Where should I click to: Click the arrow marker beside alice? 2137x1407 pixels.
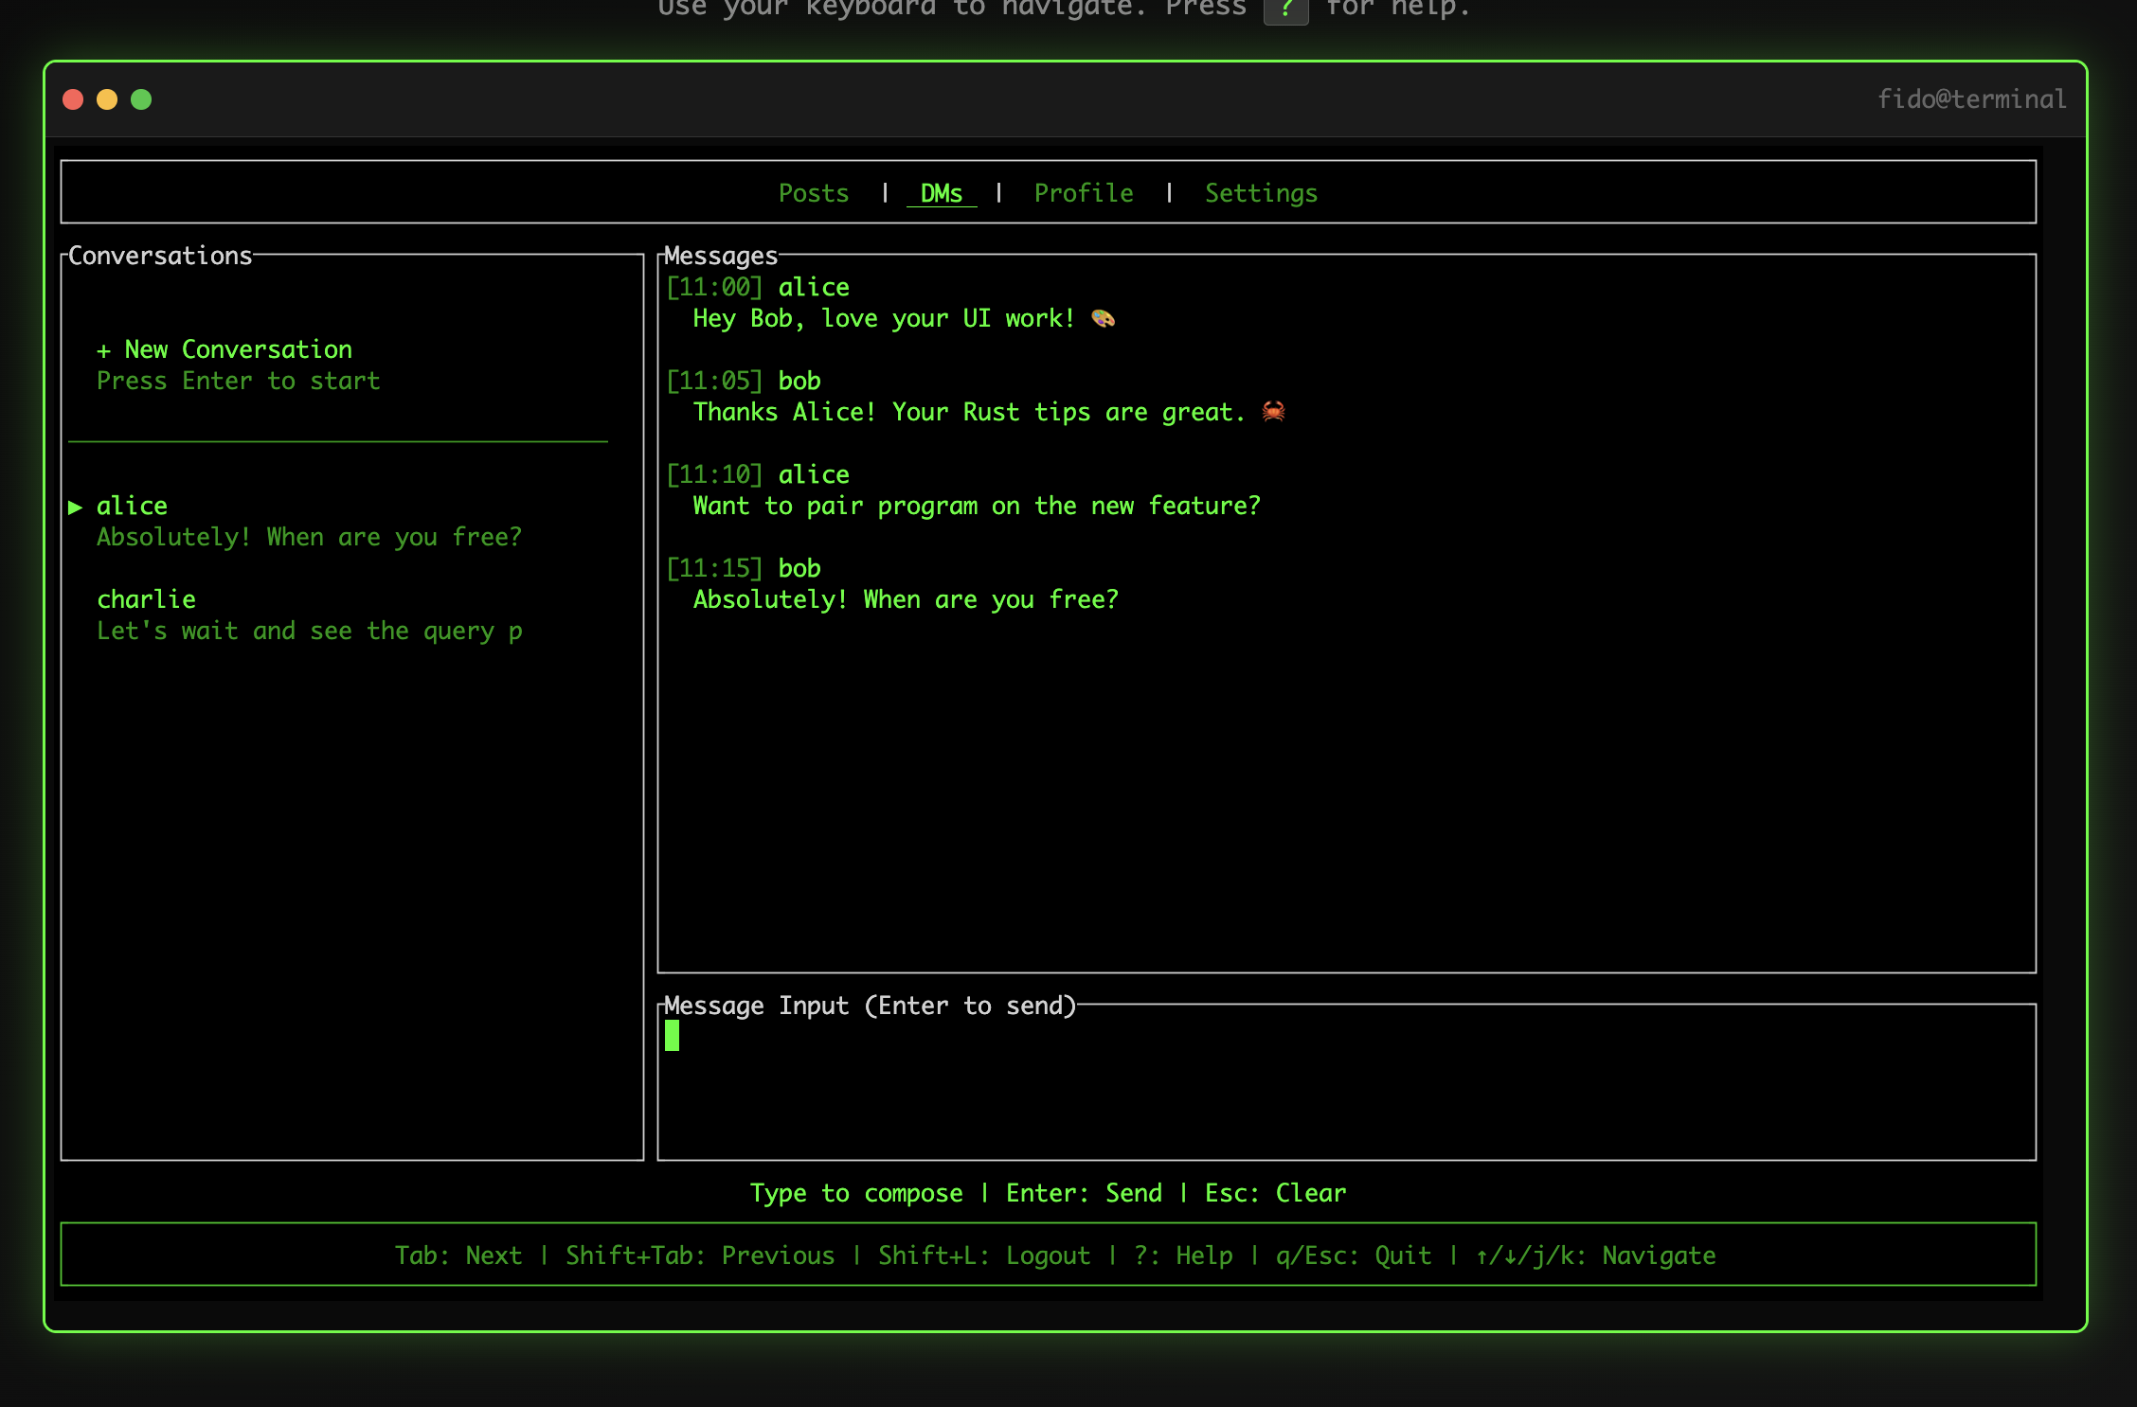[x=76, y=508]
